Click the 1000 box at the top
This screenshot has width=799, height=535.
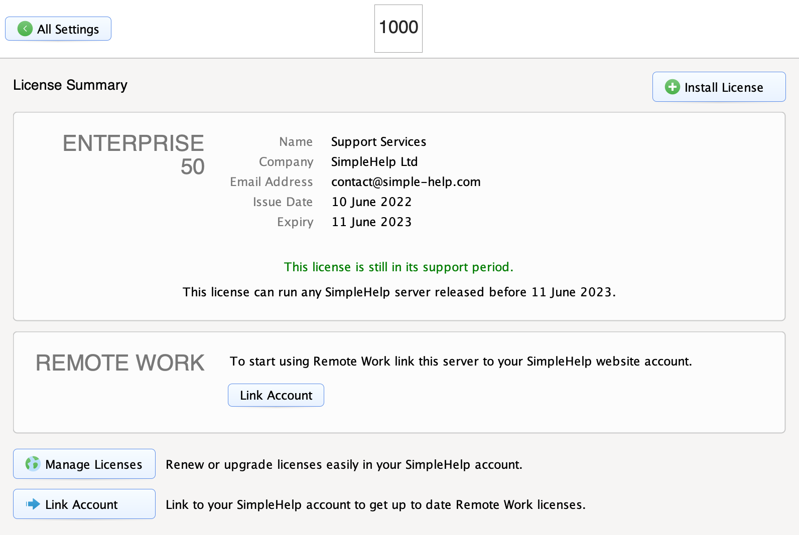(x=398, y=29)
